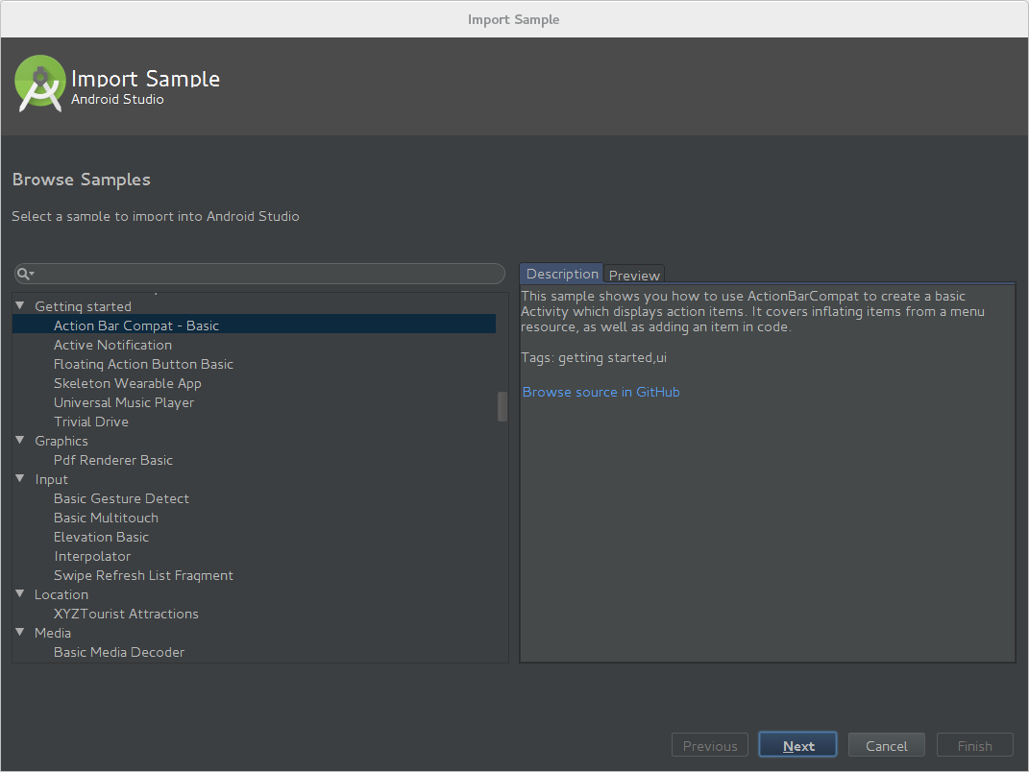
Task: Select the Basic Media Decoder sample
Action: point(119,652)
